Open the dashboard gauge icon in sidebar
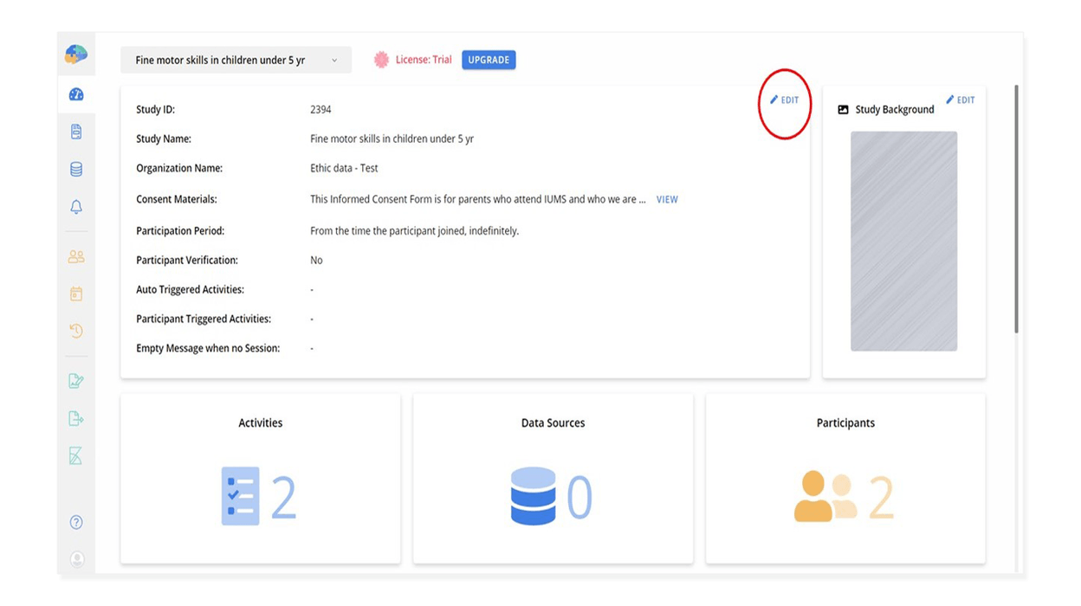 (x=76, y=94)
